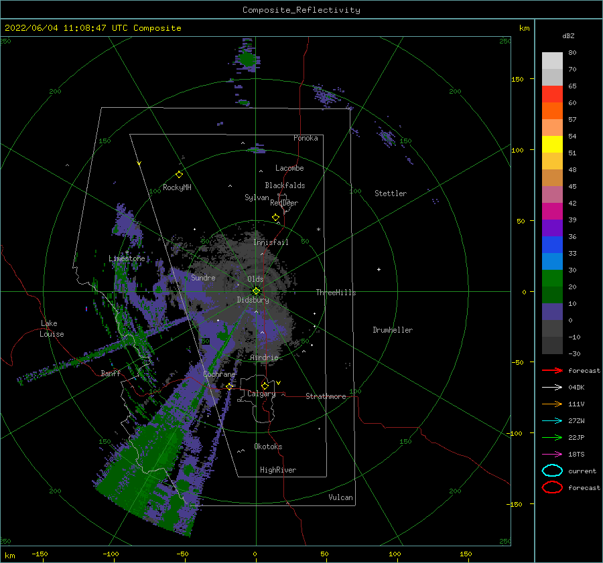
Task: Click the green 20 dBZ color swatch
Action: [552, 278]
